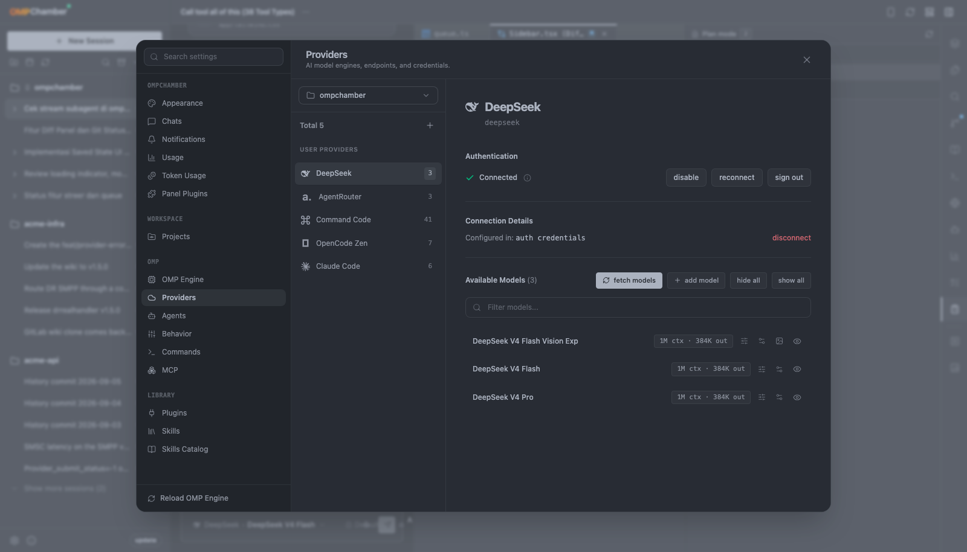Select the AgentRouter provider
Image resolution: width=967 pixels, height=552 pixels.
tap(368, 197)
